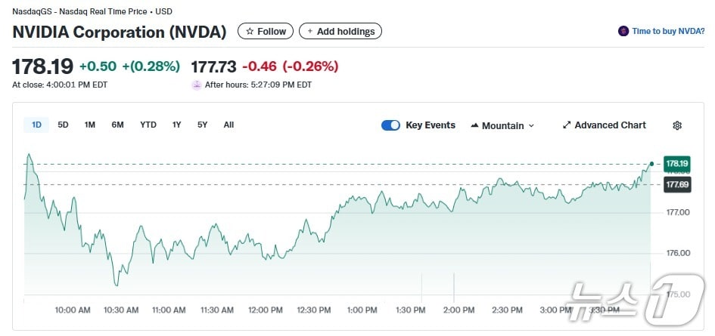Select the 1M time range
Image resolution: width=715 pixels, height=336 pixels.
tap(90, 125)
